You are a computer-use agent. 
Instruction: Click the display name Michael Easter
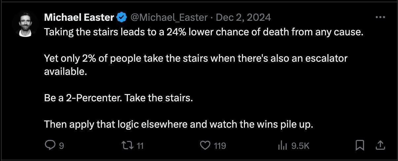pyautogui.click(x=79, y=17)
